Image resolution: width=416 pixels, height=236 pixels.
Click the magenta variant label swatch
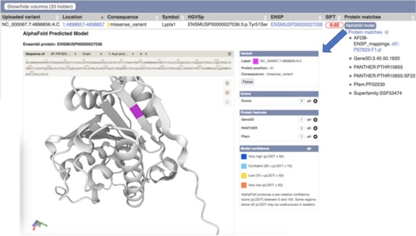click(x=255, y=61)
